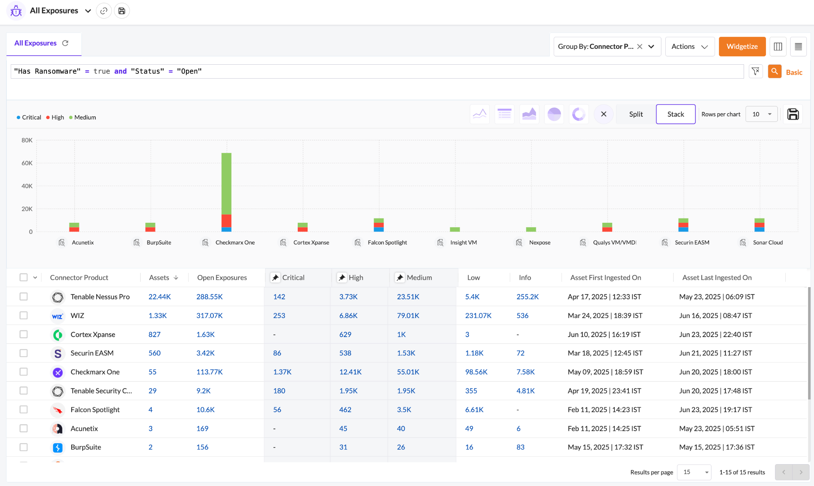Screen dimensions: 814x486
Task: Check the WIZ row checkbox
Action: click(x=23, y=315)
